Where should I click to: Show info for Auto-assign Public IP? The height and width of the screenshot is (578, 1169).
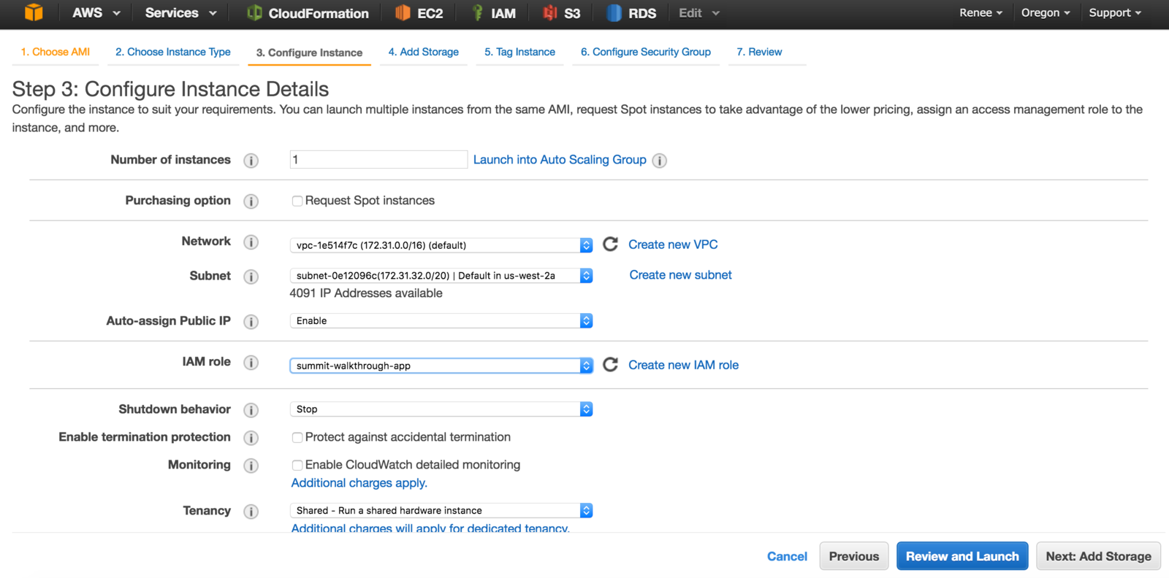[251, 322]
